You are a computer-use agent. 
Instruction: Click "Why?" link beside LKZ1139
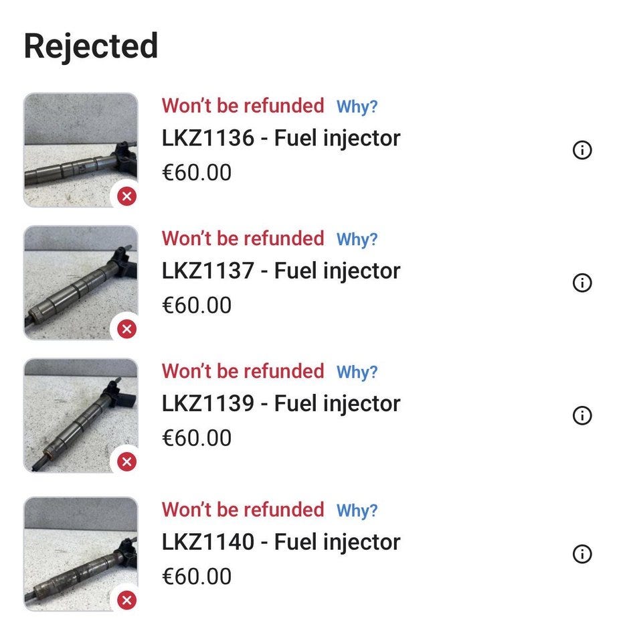pyautogui.click(x=357, y=372)
